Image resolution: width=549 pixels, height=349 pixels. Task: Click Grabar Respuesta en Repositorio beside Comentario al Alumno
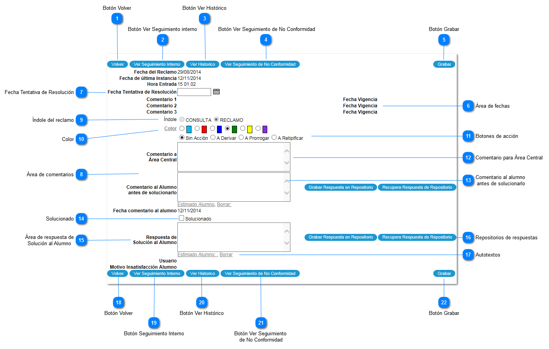tap(341, 187)
